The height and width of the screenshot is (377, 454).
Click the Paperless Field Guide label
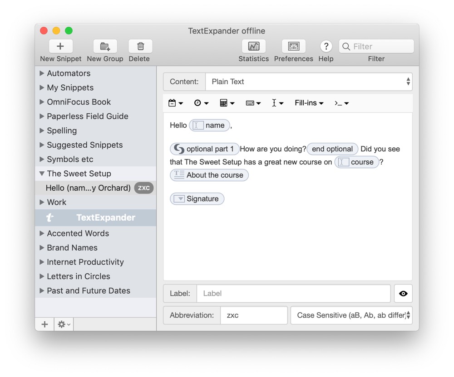coord(88,116)
